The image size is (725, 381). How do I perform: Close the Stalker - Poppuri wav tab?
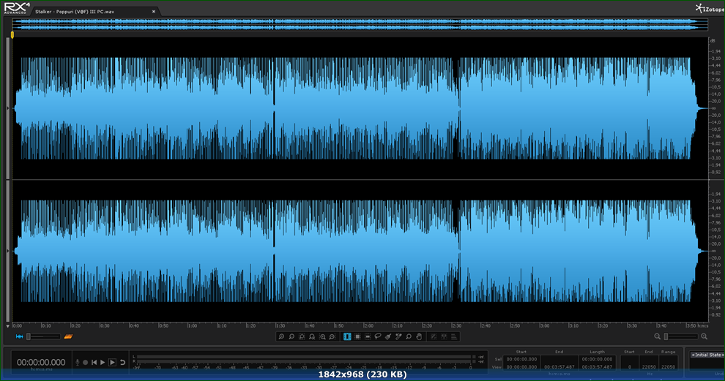[154, 12]
